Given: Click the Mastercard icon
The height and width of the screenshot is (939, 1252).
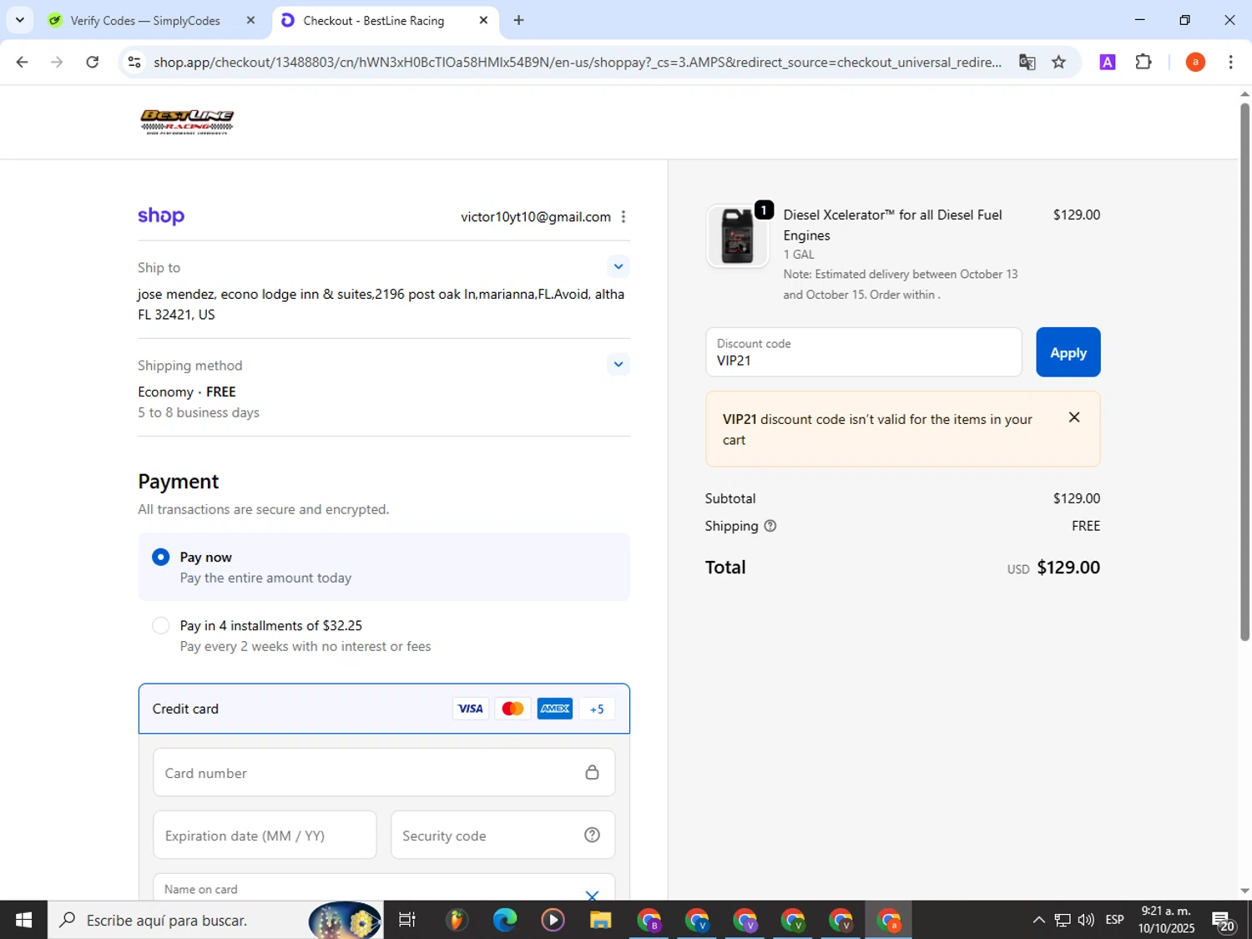Looking at the screenshot, I should [x=512, y=709].
